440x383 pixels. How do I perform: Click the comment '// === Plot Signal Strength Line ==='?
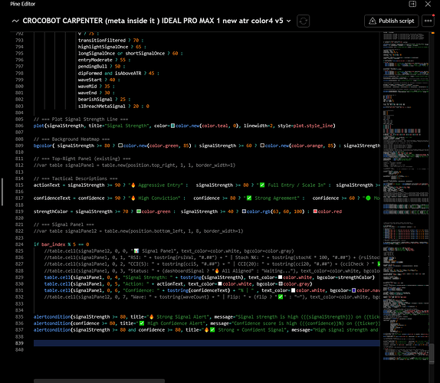click(x=80, y=119)
